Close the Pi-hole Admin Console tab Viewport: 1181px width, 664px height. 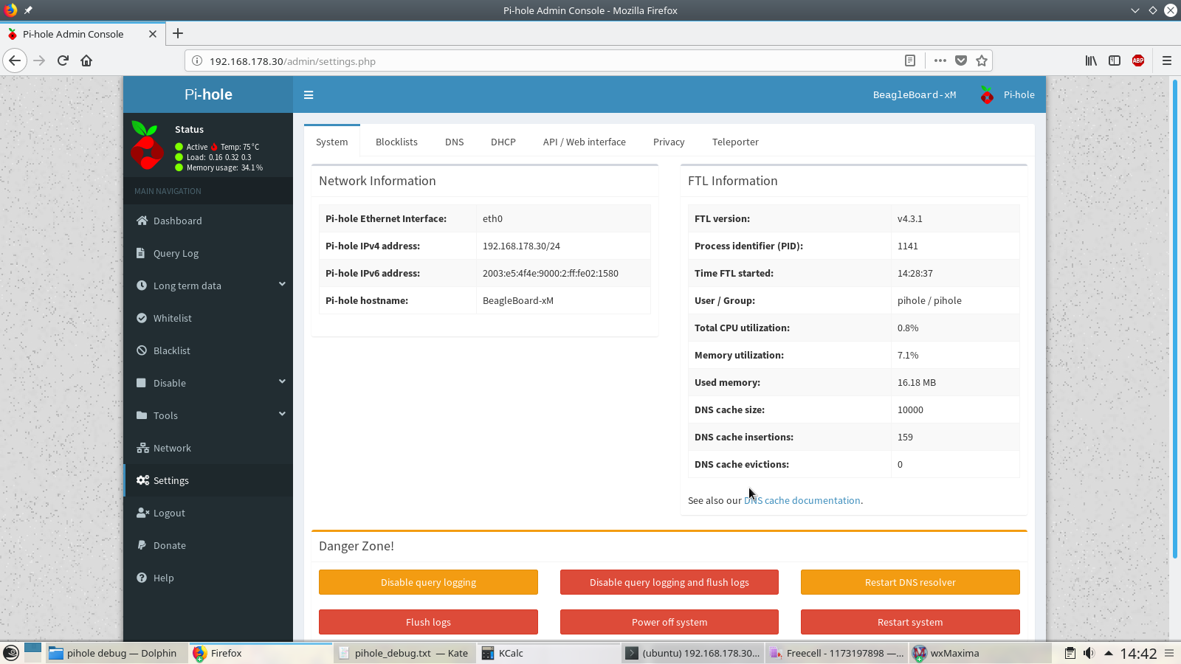click(x=153, y=34)
